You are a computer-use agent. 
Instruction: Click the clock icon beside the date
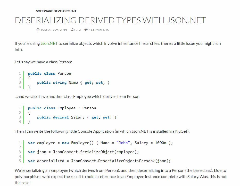click(x=38, y=30)
